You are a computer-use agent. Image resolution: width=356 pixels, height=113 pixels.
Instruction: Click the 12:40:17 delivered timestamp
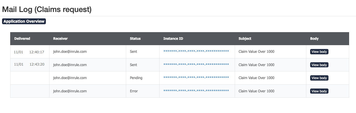pos(37,52)
